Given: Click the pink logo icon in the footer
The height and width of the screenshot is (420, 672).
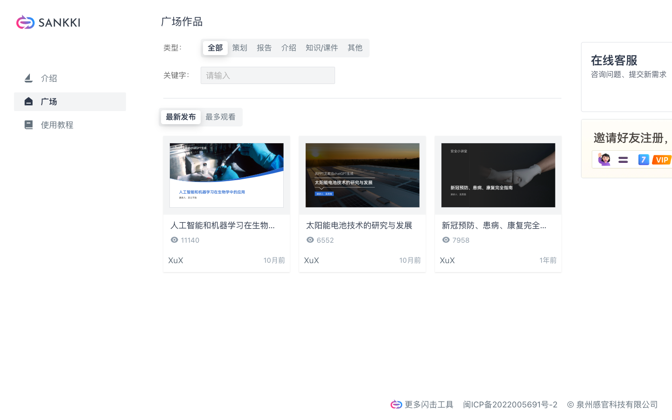Looking at the screenshot, I should pos(395,404).
